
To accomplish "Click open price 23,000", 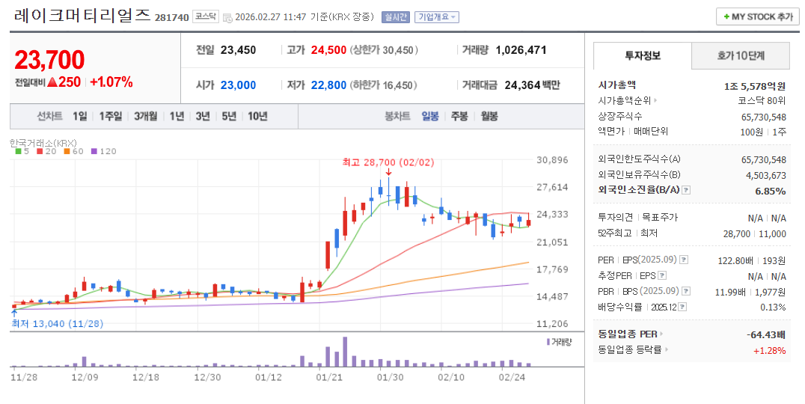I will 238,85.
